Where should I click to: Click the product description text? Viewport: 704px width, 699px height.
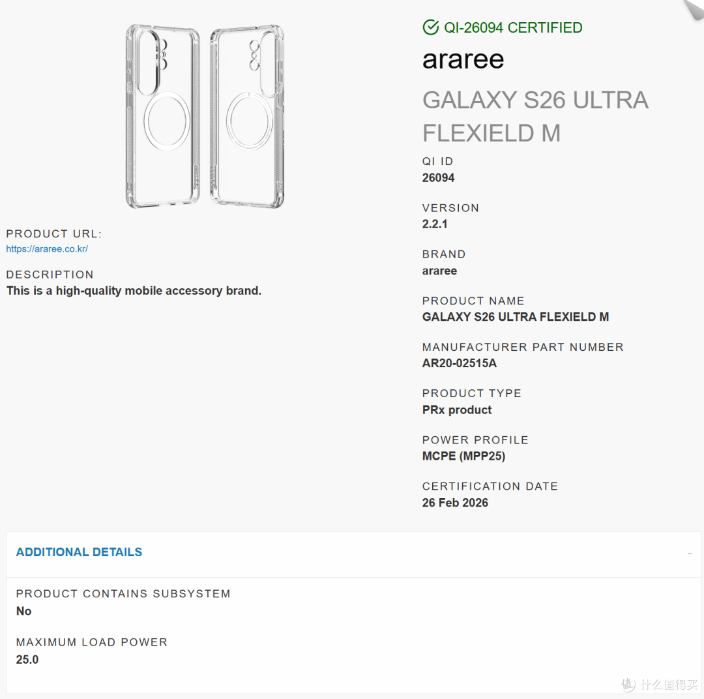pyautogui.click(x=134, y=291)
